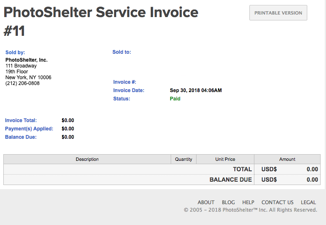Select PhotoShelter, Inc. company name
This screenshot has width=326, height=225.
(26, 60)
